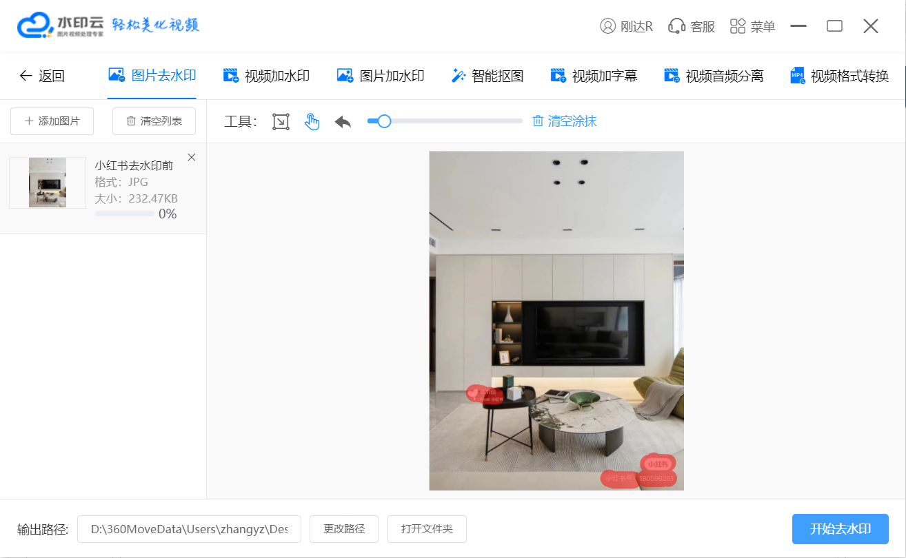This screenshot has height=558, width=906.
Task: Click the 添加图片 button
Action: click(x=52, y=121)
